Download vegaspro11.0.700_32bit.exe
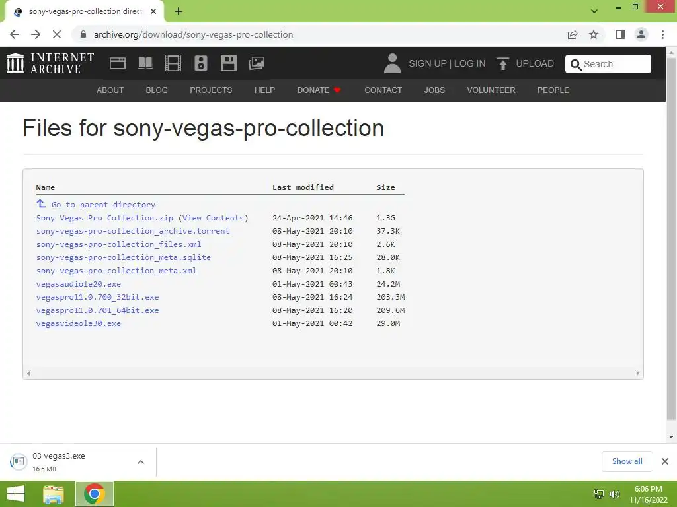The image size is (677, 507). [98, 297]
